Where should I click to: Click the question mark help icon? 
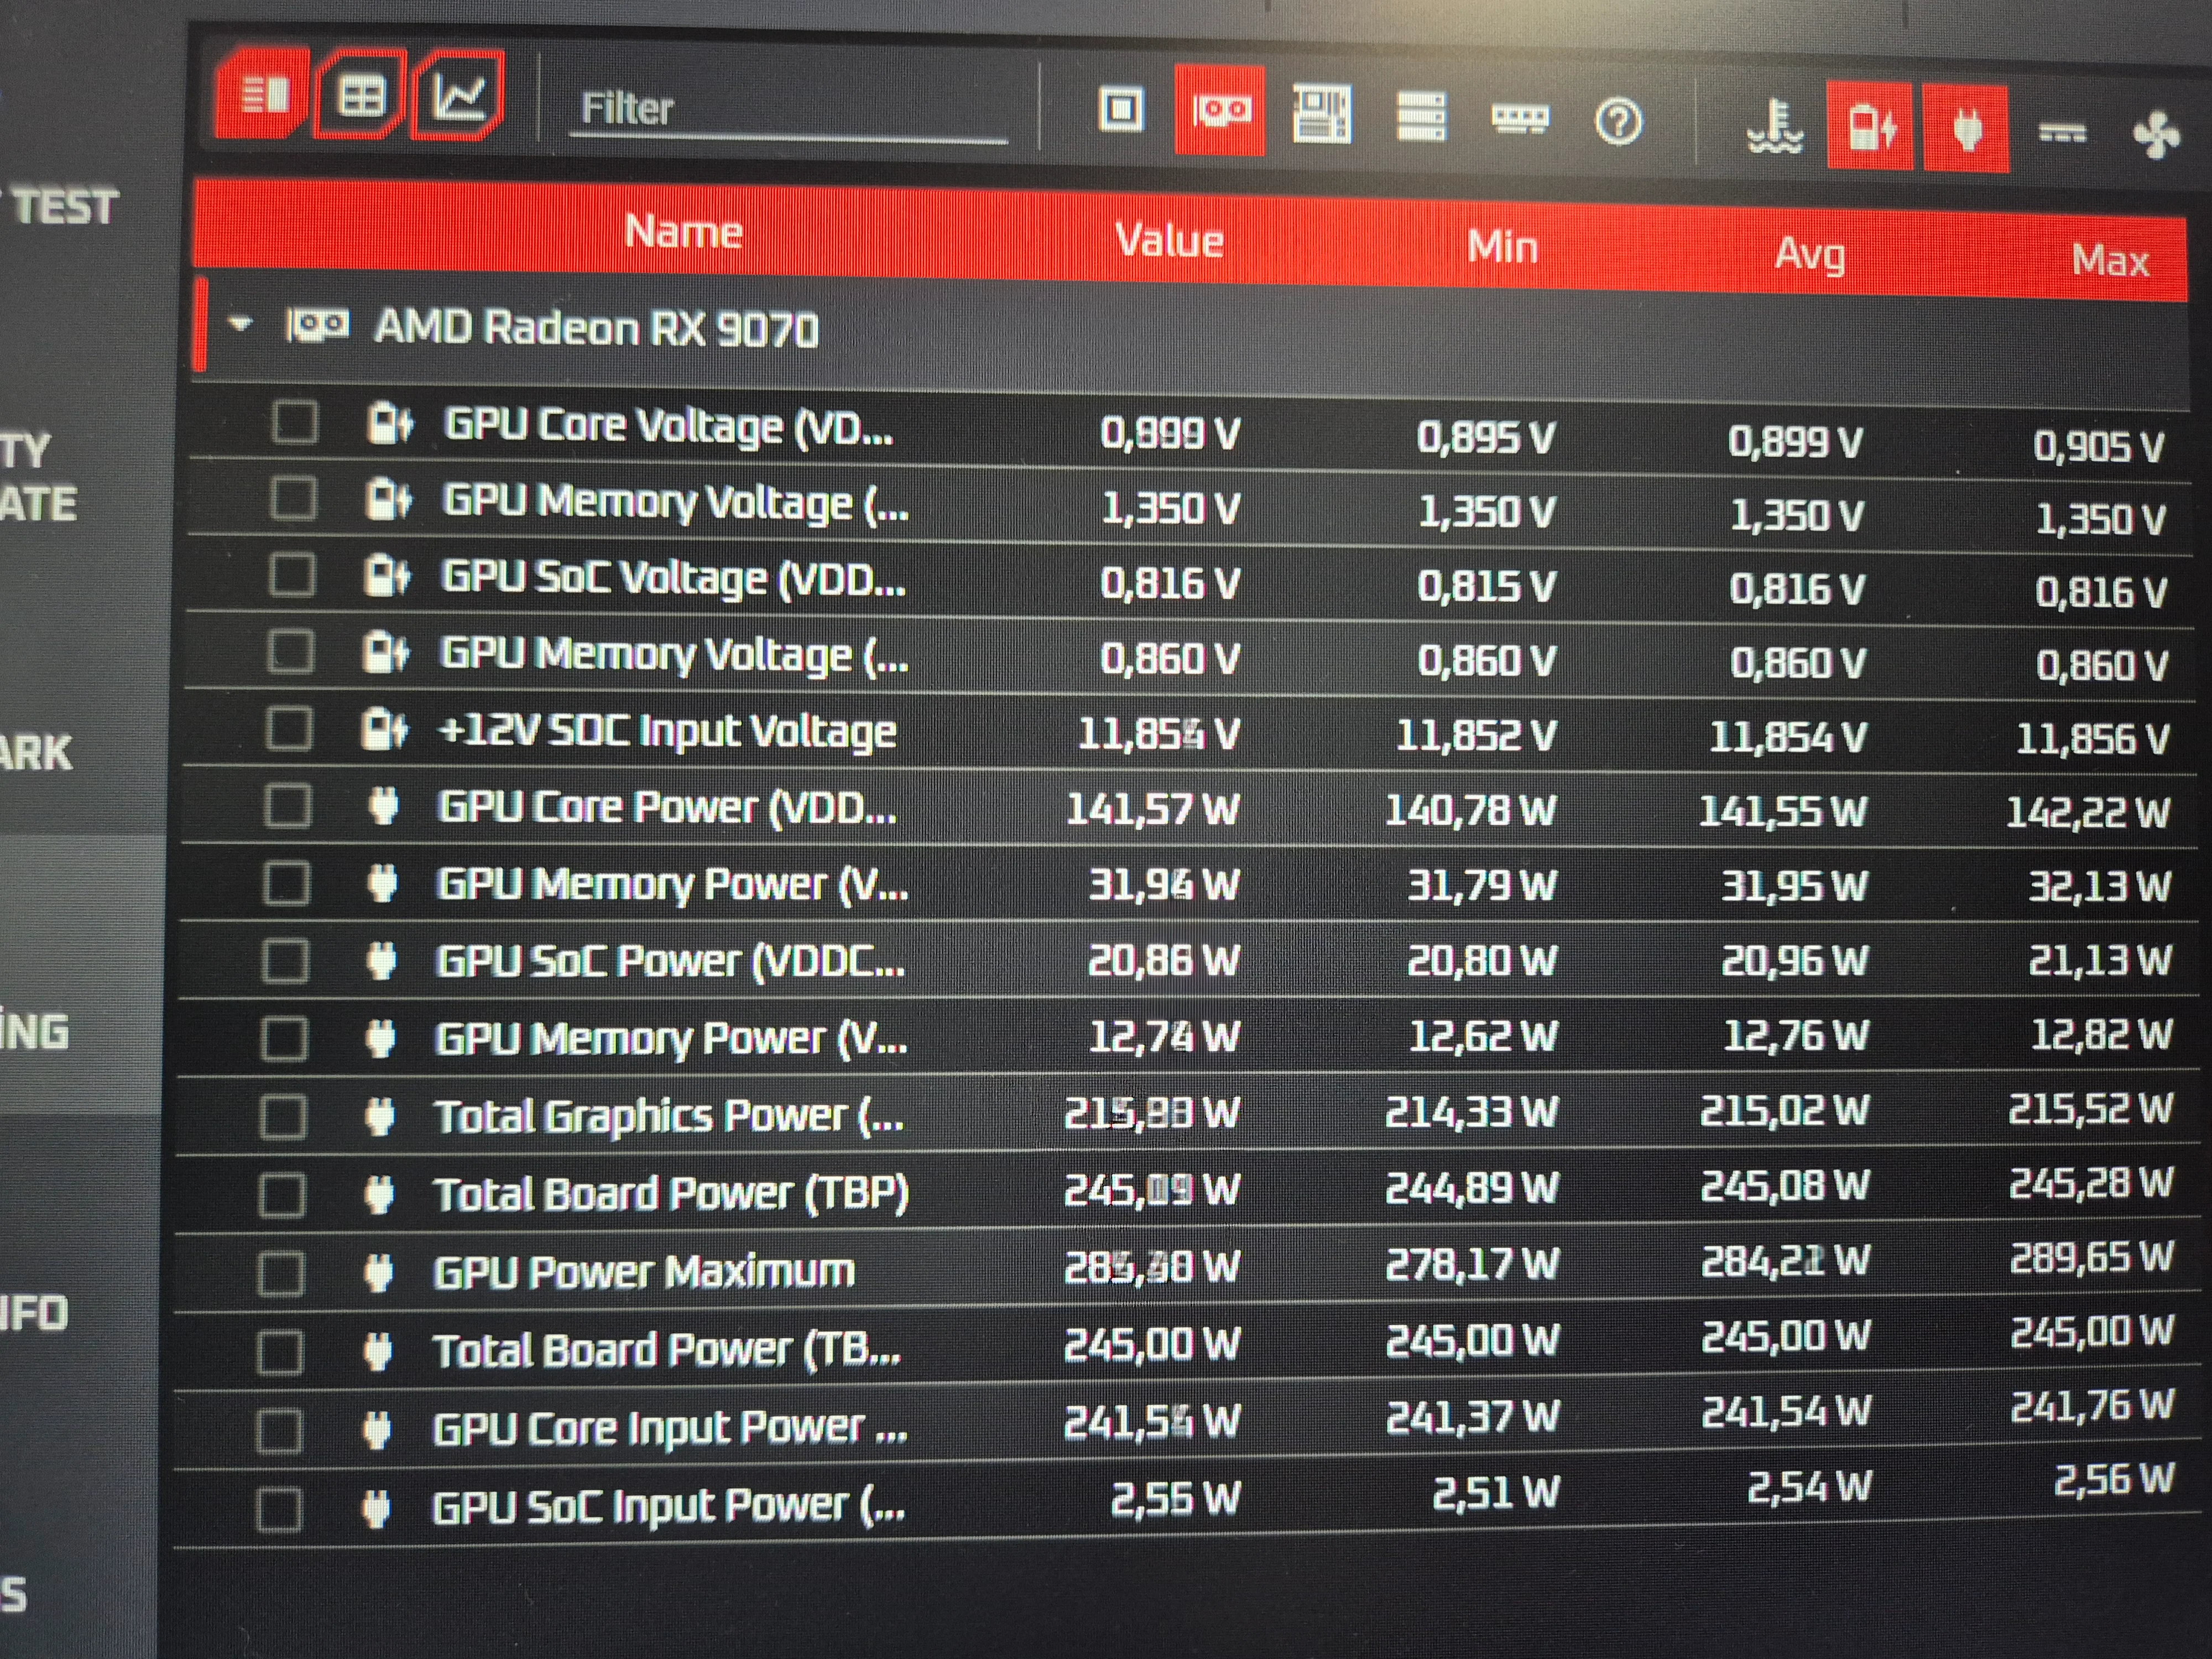click(x=1617, y=122)
